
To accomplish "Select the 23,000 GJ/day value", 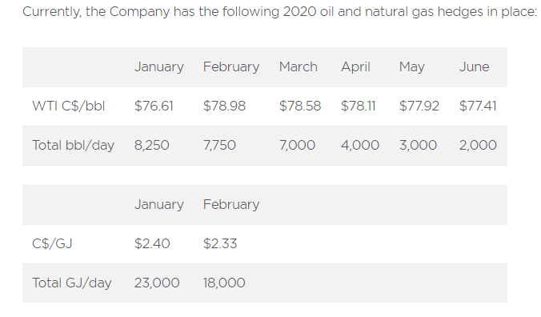I will click(x=157, y=283).
